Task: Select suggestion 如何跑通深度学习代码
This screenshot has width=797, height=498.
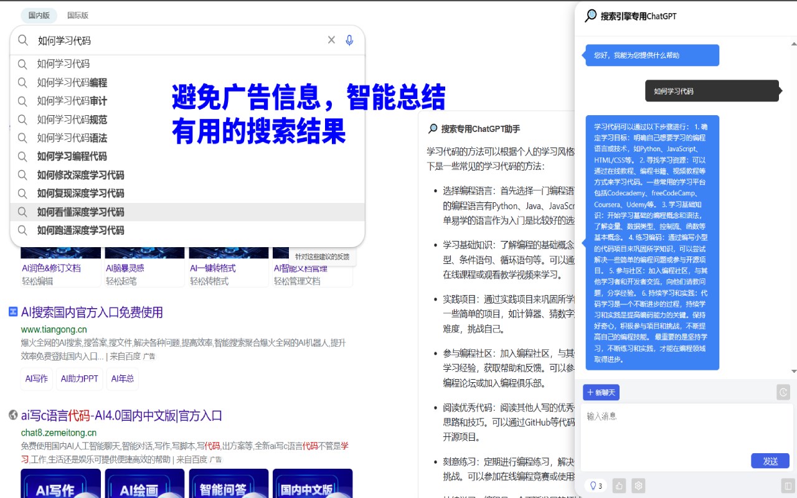Action: (187, 230)
